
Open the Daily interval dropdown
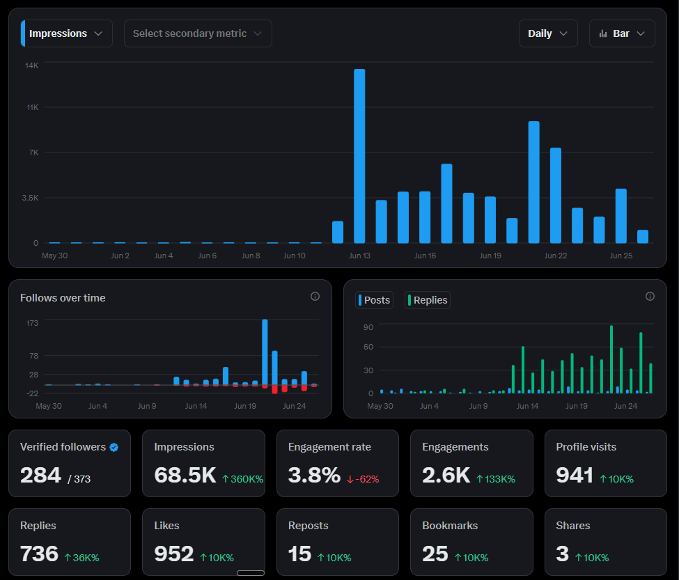pyautogui.click(x=548, y=33)
